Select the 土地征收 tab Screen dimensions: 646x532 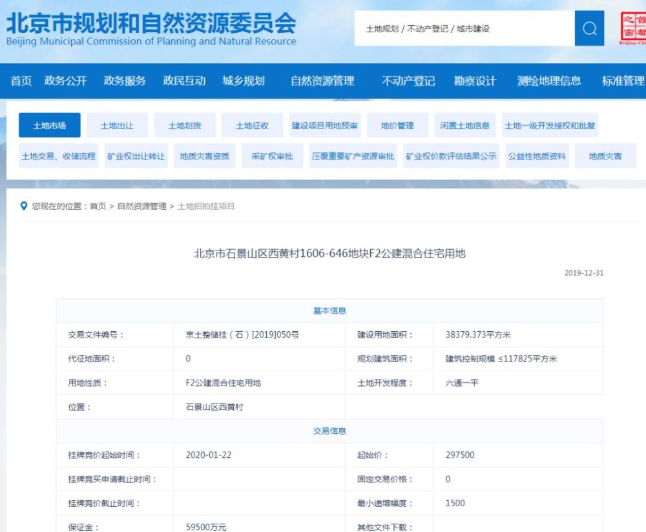coord(252,125)
